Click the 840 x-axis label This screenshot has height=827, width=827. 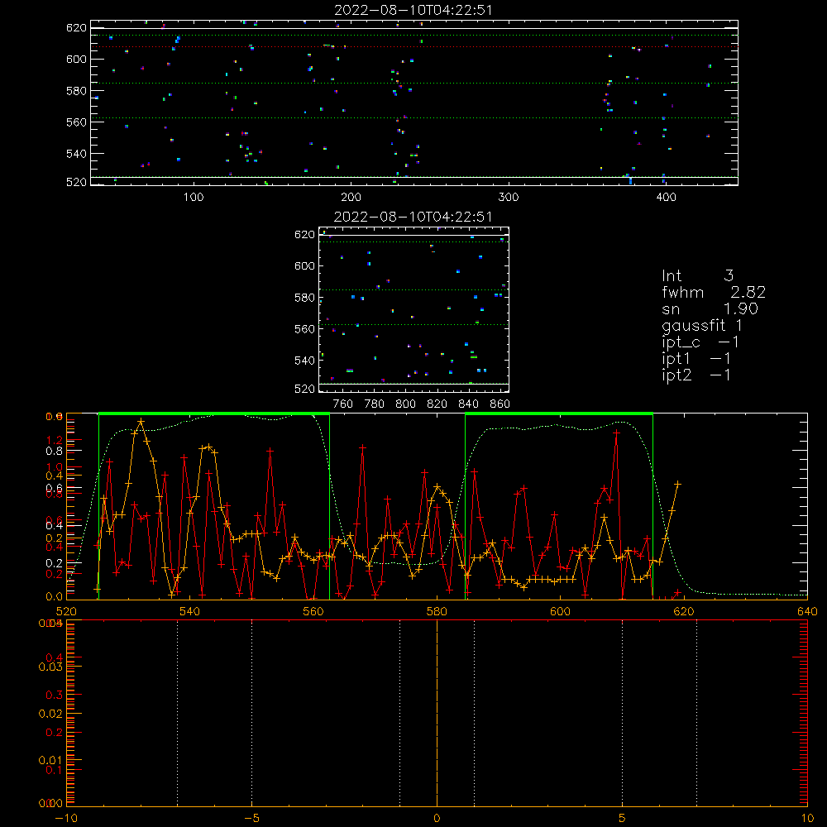468,404
